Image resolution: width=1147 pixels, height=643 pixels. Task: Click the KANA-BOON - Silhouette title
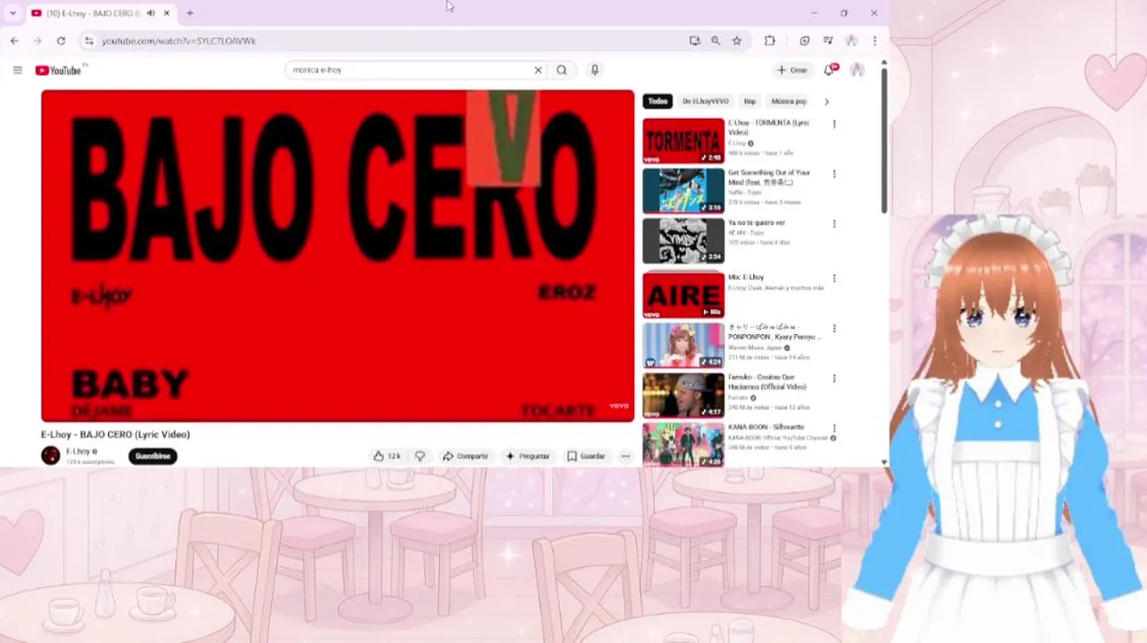766,427
